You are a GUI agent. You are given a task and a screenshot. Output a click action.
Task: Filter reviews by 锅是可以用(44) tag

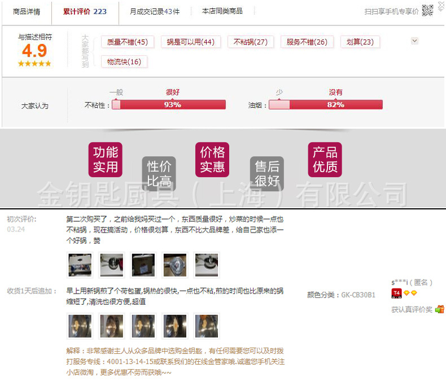[x=191, y=42]
